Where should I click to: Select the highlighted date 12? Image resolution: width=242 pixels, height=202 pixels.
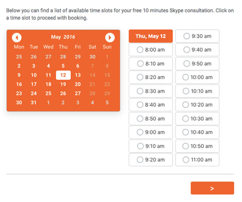63,75
